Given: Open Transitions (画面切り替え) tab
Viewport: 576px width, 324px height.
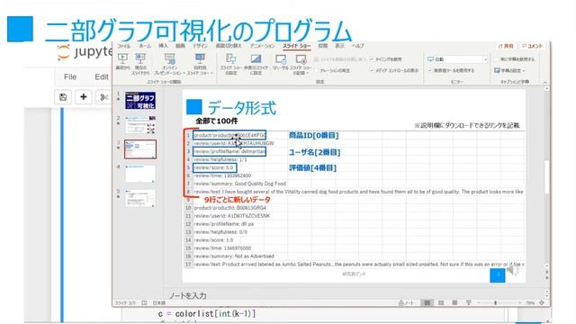Looking at the screenshot, I should pos(229,46).
